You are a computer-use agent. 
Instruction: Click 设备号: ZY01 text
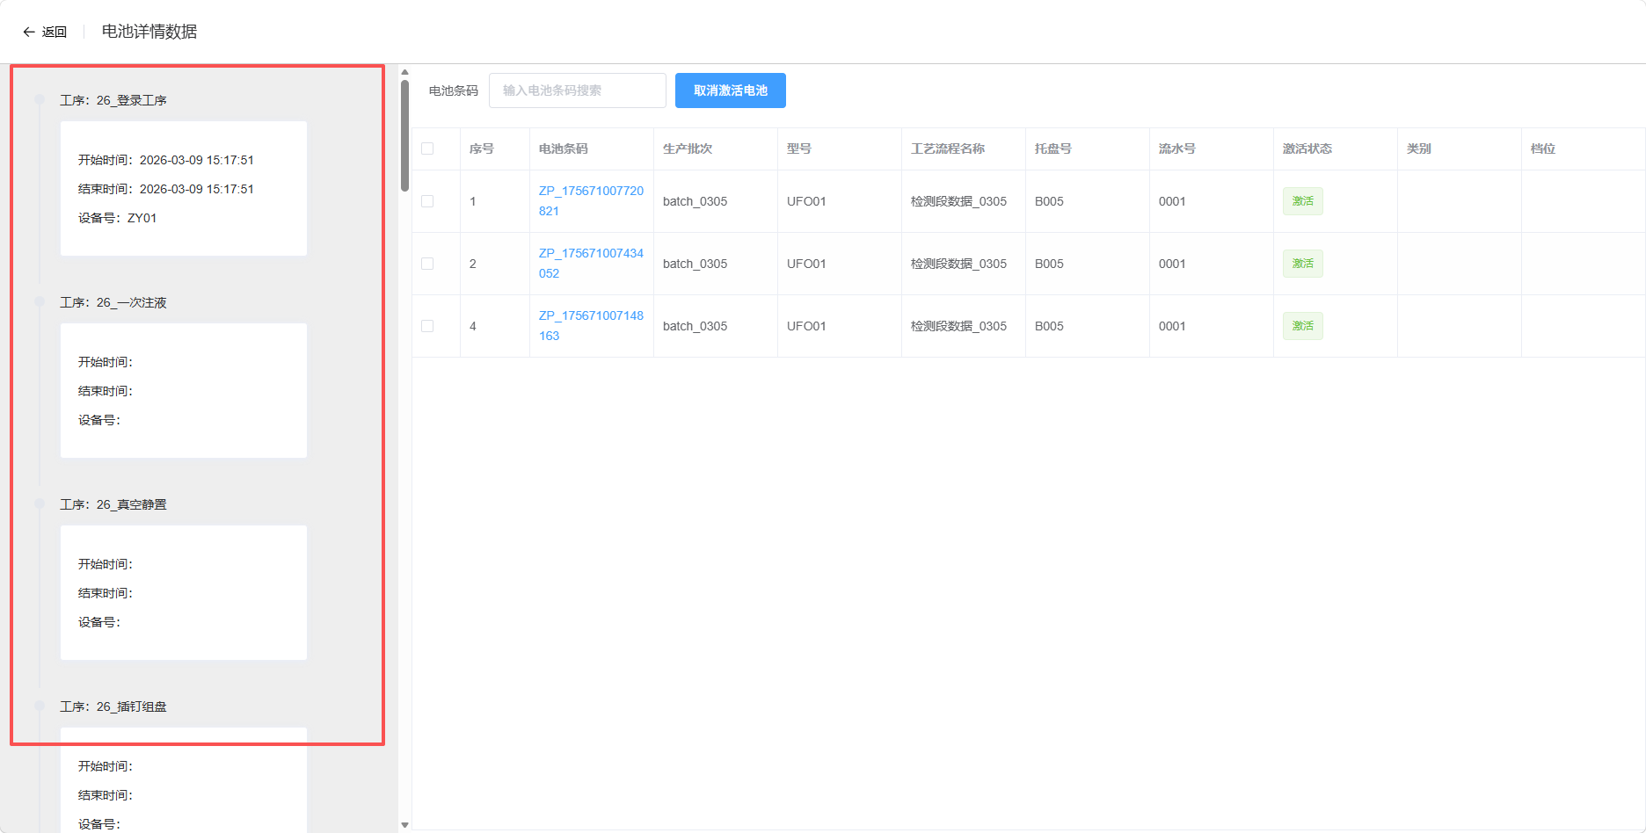click(118, 218)
